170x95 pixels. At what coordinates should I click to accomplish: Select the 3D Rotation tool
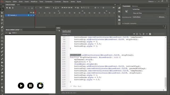click(x=2, y=20)
